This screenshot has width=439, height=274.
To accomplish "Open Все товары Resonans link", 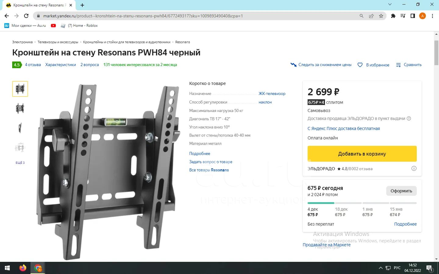I will [209, 170].
